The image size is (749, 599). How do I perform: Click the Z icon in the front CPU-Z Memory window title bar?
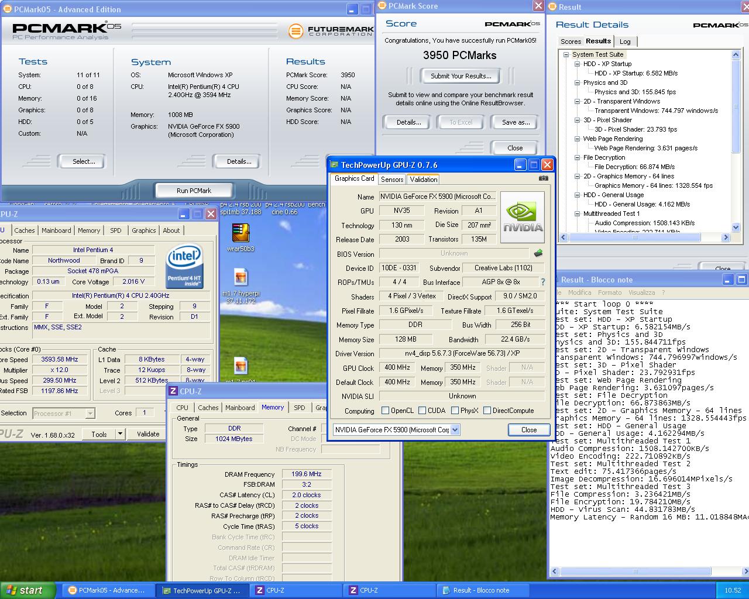[x=173, y=391]
